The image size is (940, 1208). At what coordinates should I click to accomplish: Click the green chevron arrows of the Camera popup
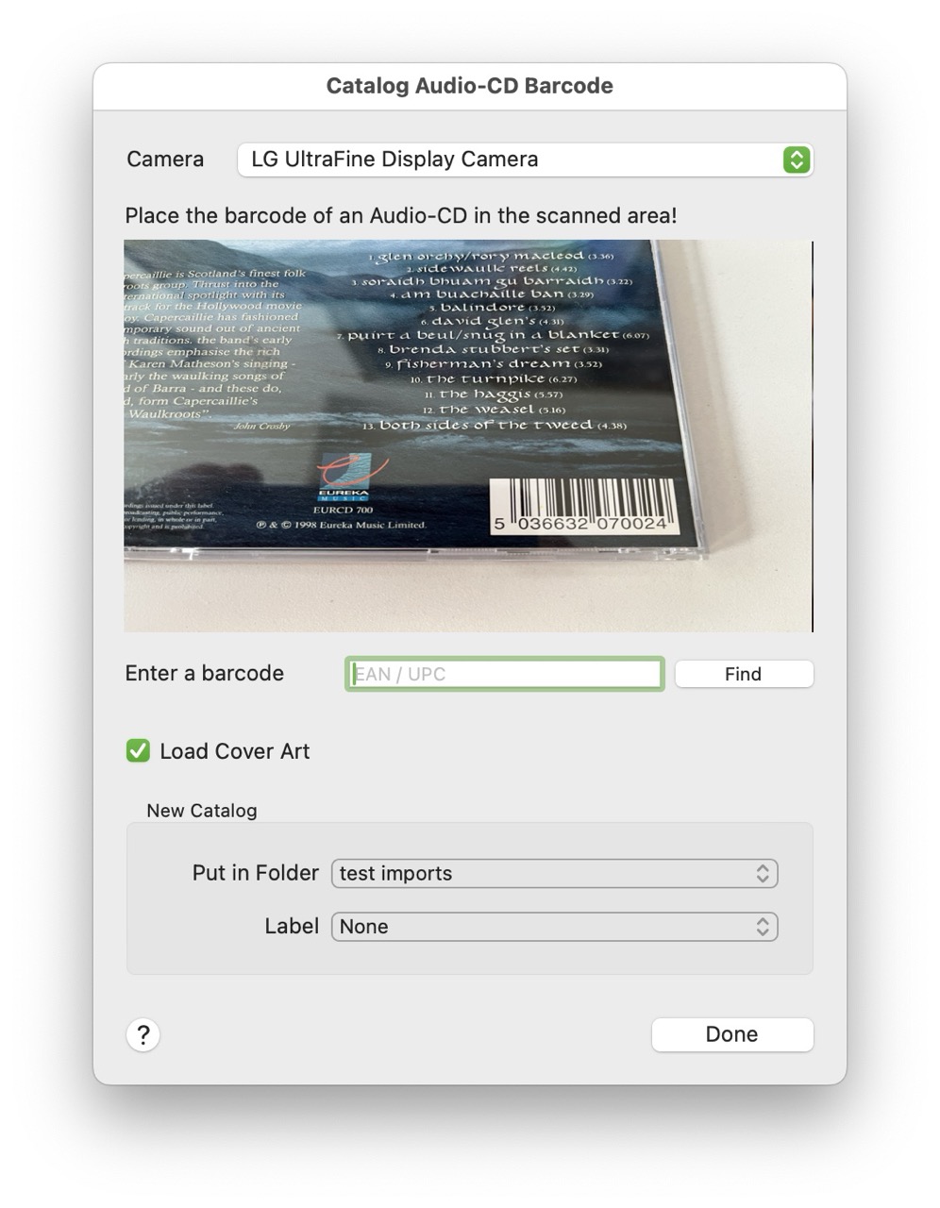(x=797, y=159)
